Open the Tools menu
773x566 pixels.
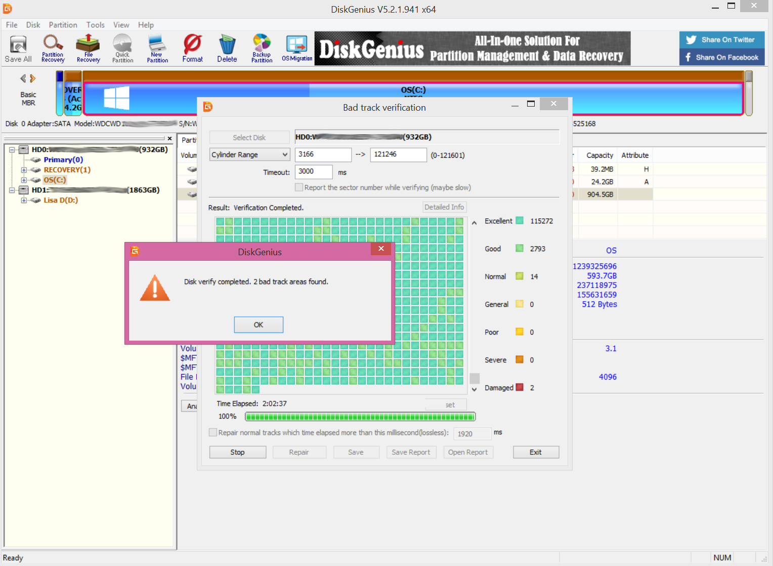(x=96, y=25)
